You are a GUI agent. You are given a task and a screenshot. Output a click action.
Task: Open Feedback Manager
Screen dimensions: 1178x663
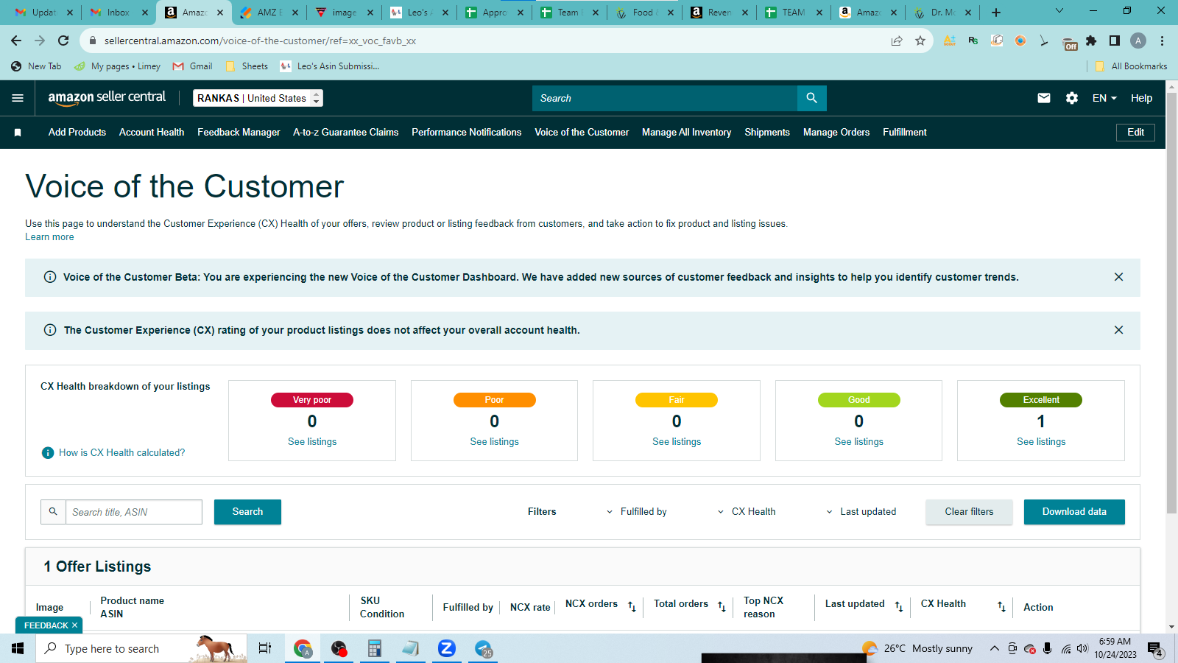(239, 133)
